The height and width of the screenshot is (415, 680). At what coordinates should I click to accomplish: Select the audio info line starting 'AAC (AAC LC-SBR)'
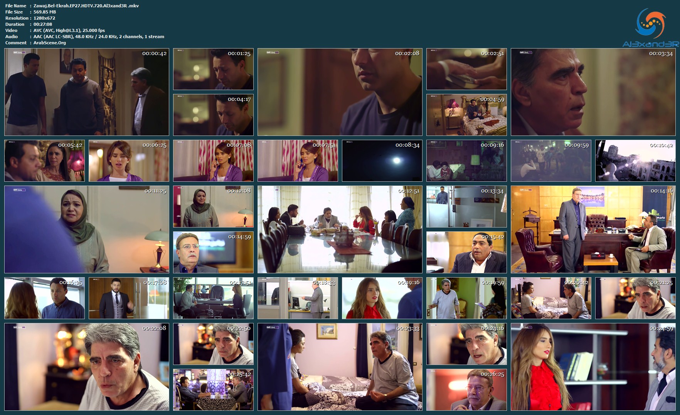[99, 37]
